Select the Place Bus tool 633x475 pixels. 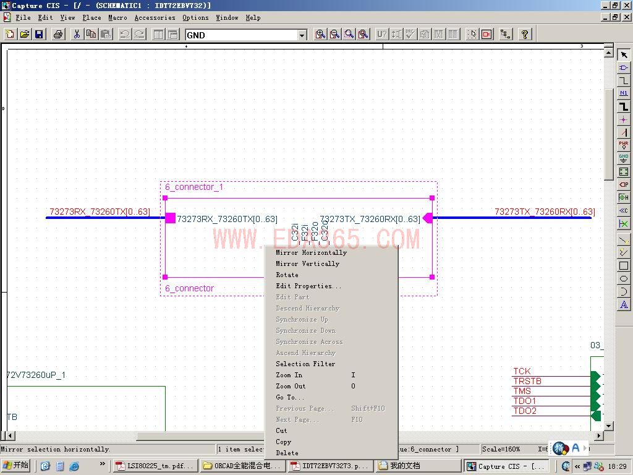point(624,106)
